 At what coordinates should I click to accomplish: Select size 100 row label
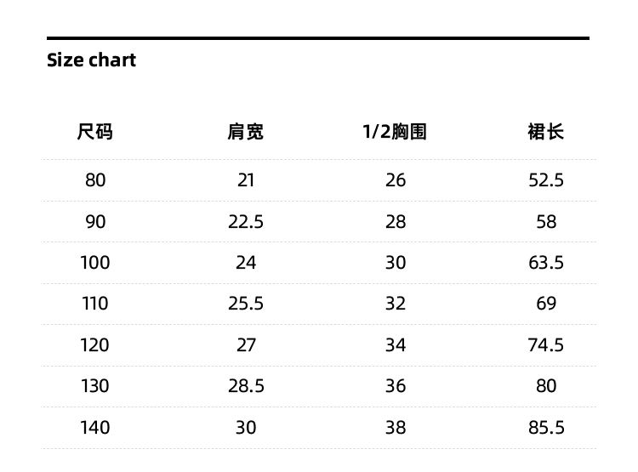coord(94,263)
